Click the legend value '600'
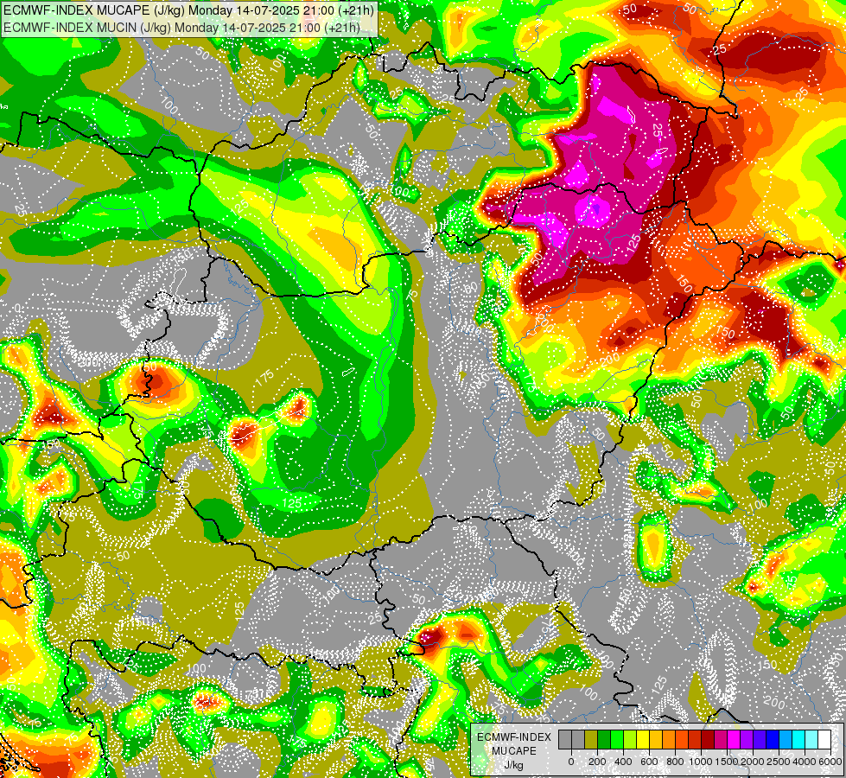This screenshot has height=778, width=846. (649, 762)
